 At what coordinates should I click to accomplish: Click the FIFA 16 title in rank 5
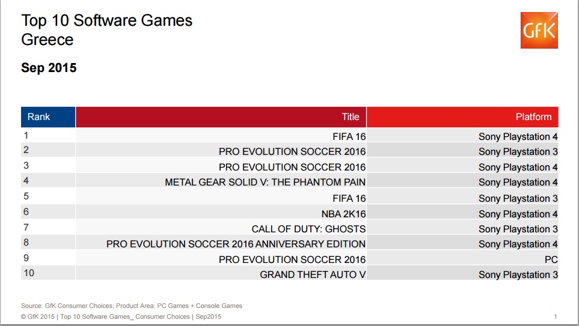(349, 198)
